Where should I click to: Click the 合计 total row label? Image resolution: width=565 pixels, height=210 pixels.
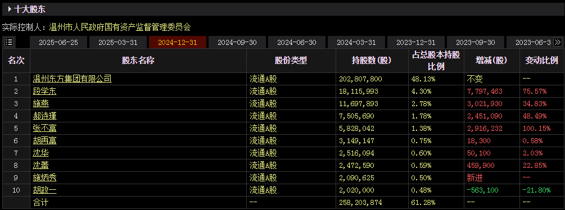pos(40,203)
